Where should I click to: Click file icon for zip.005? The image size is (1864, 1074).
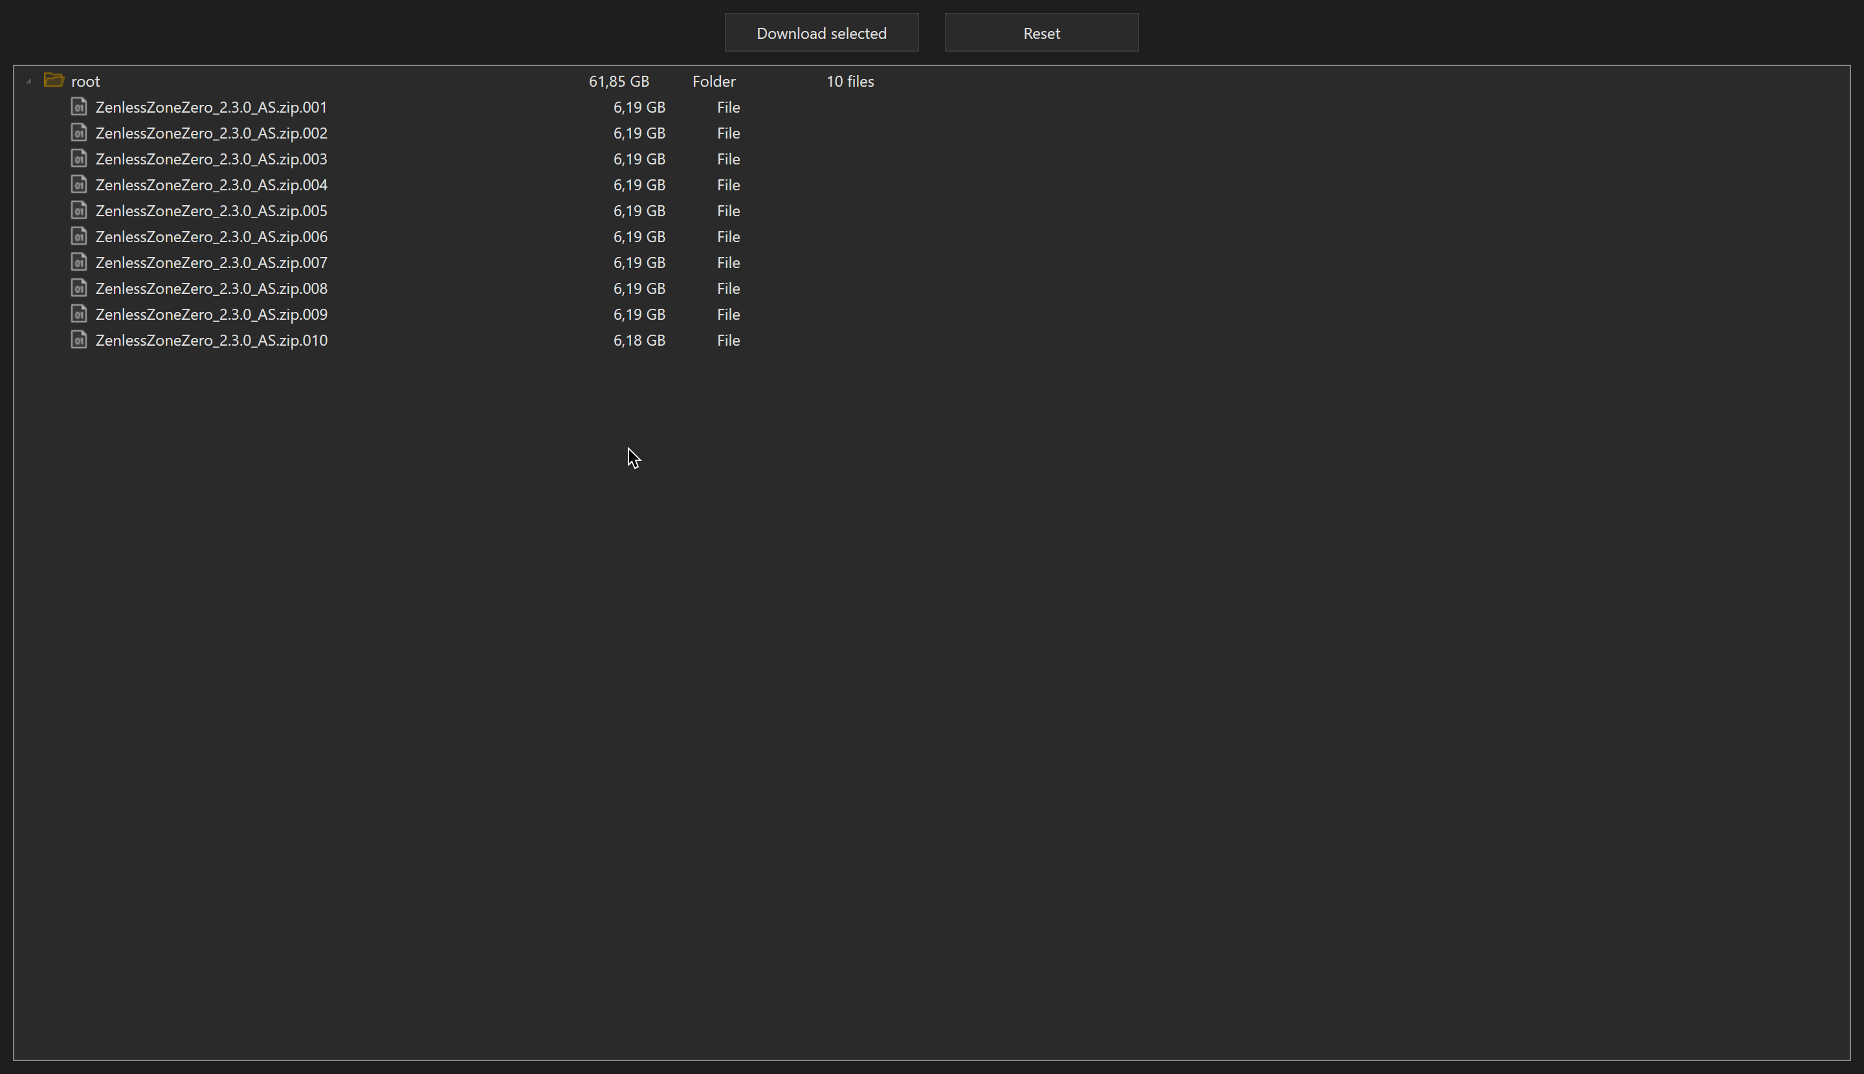click(79, 210)
